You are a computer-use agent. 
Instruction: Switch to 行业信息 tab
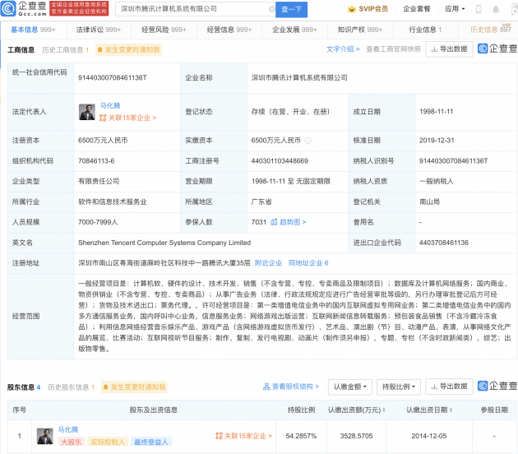pyautogui.click(x=425, y=30)
